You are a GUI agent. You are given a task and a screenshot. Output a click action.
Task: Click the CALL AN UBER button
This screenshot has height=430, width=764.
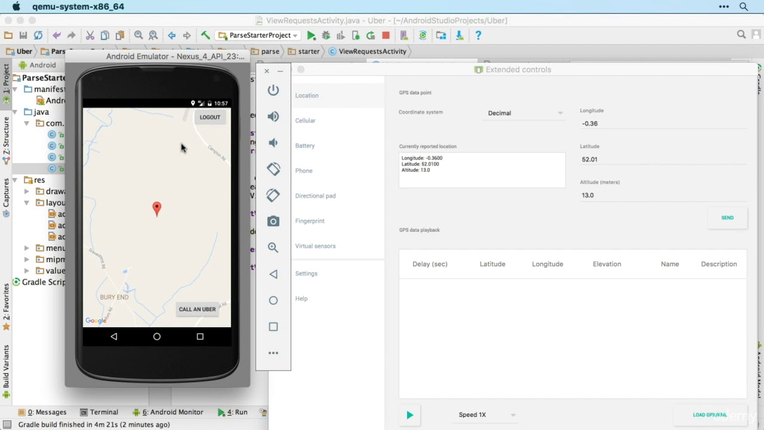click(197, 309)
